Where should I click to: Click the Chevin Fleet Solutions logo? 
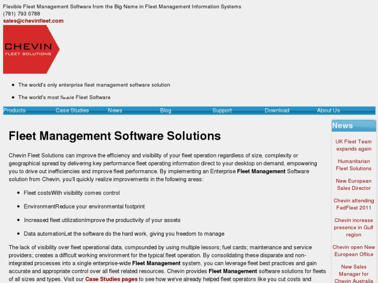pos(31,49)
